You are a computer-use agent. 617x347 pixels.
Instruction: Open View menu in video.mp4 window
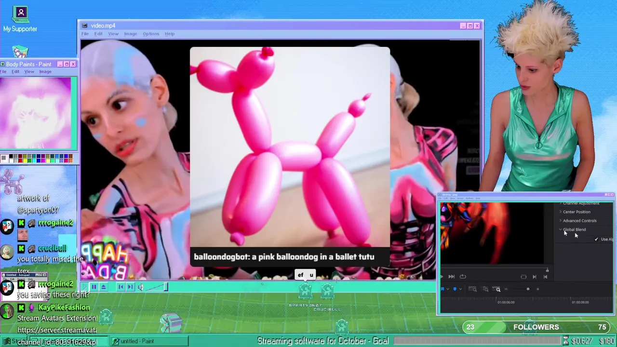pyautogui.click(x=113, y=34)
